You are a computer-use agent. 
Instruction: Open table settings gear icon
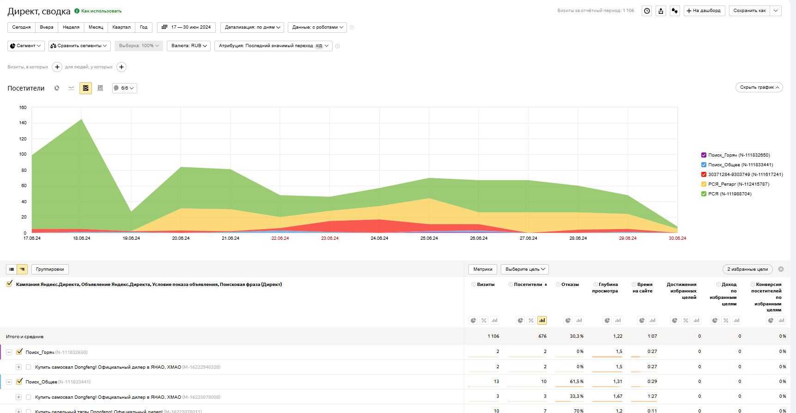pyautogui.click(x=781, y=269)
